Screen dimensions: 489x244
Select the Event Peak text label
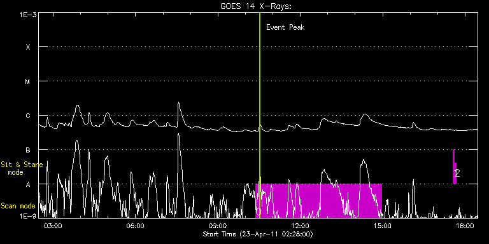click(x=285, y=27)
